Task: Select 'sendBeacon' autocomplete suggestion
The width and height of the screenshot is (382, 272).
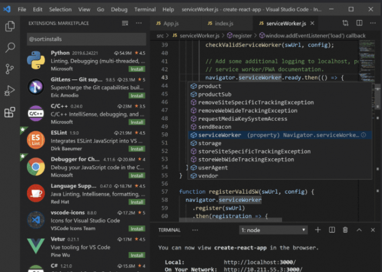Action: (280, 127)
